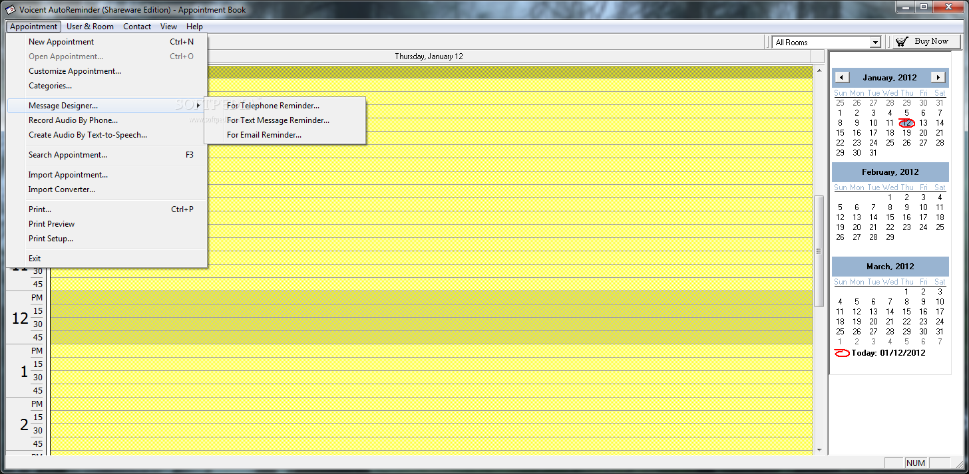Viewport: 969px width, 474px height.
Task: Select January 12 in calendar
Action: tap(906, 123)
